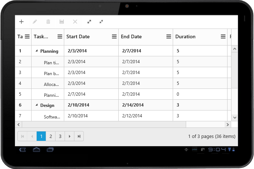Viewport: 254px width, 169px height.
Task: Click the Edit pencil icon in toolbar
Action: [x=35, y=22]
